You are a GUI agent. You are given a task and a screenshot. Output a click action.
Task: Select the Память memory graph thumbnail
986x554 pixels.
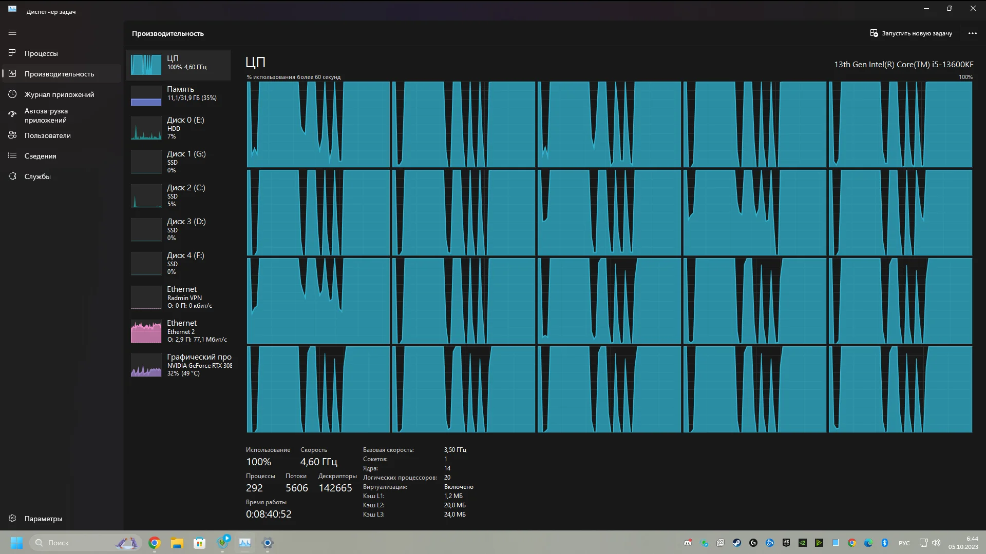[x=146, y=96]
